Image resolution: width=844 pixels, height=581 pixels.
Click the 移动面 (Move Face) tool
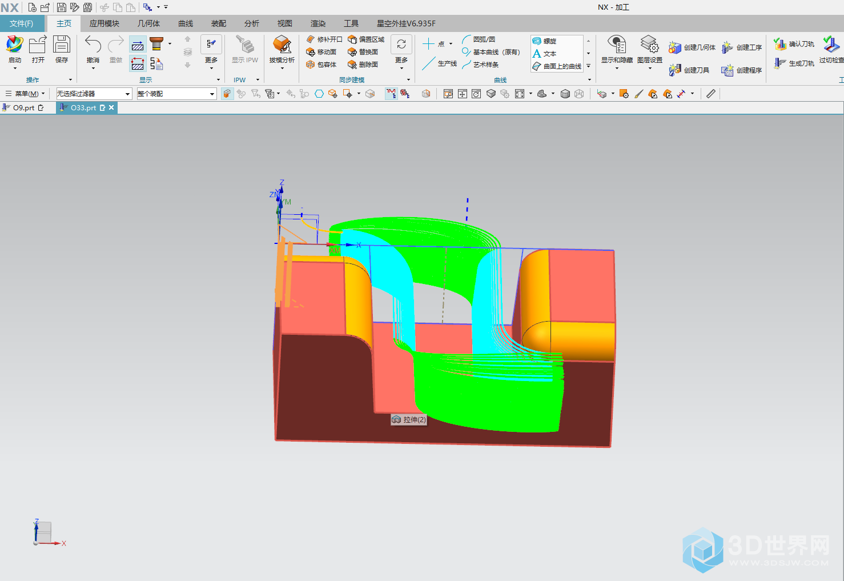click(321, 52)
